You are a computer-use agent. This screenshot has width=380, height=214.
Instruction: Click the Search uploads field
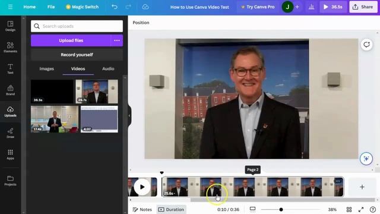coord(77,26)
